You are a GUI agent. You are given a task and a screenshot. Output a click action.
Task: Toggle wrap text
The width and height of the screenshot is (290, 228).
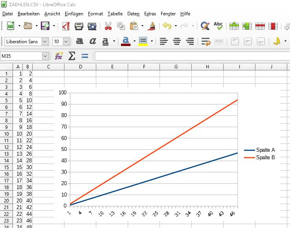(206, 41)
